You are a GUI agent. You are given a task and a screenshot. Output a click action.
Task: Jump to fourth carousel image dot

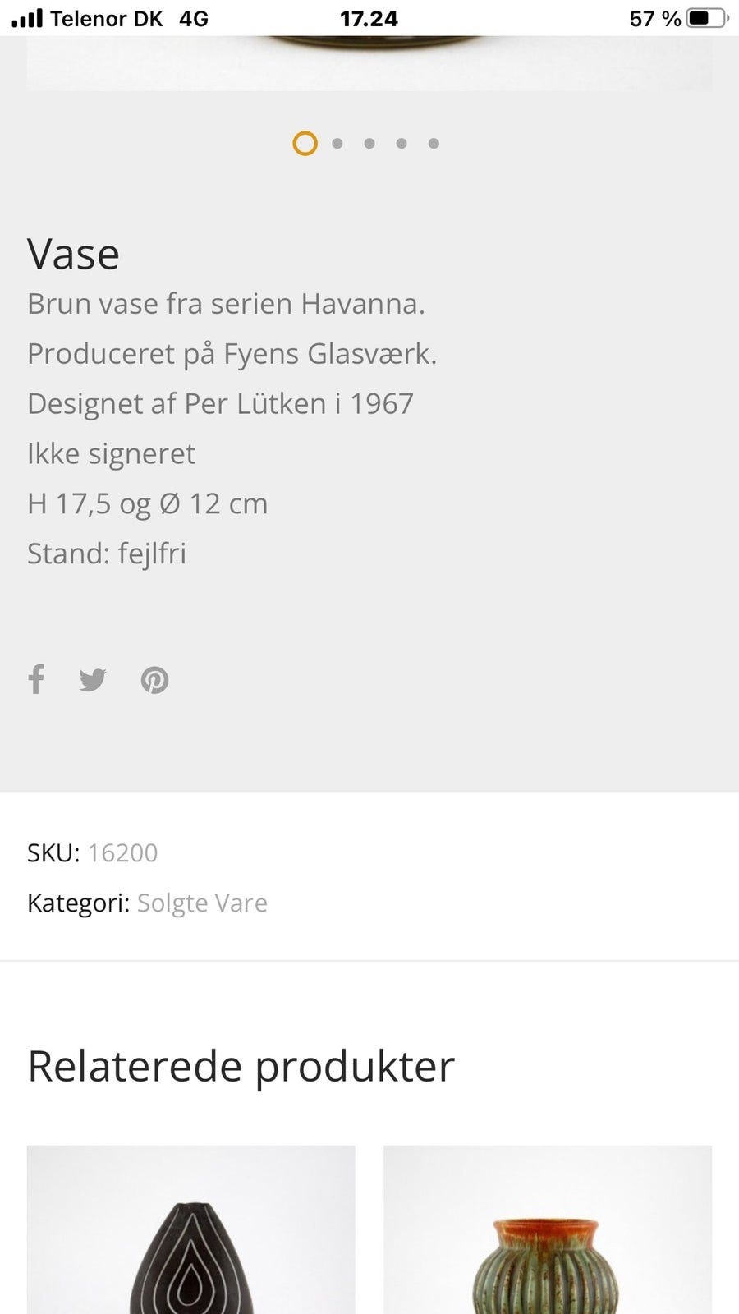tap(402, 144)
